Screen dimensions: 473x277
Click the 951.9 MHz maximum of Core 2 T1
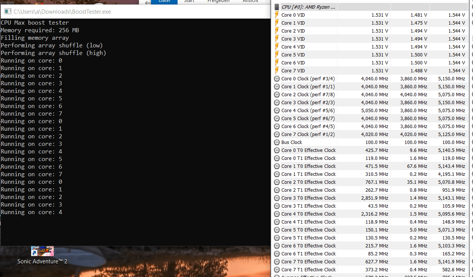tap(454, 190)
